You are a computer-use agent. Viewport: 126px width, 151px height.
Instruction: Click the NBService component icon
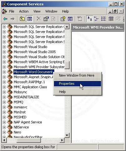click(10, 127)
